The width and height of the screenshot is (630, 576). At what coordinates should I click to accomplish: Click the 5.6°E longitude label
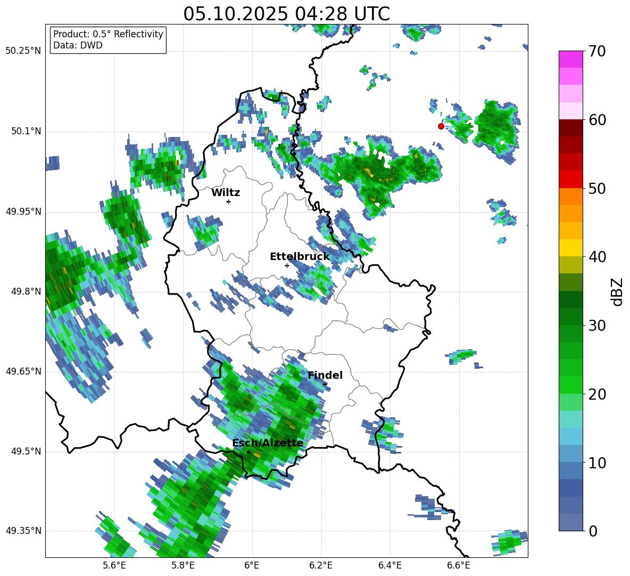pyautogui.click(x=114, y=565)
